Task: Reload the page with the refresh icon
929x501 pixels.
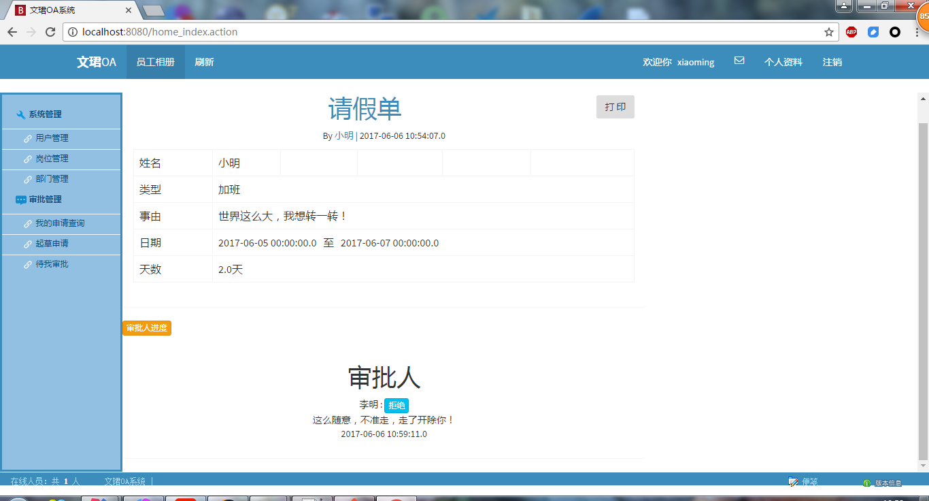Action: pos(50,32)
